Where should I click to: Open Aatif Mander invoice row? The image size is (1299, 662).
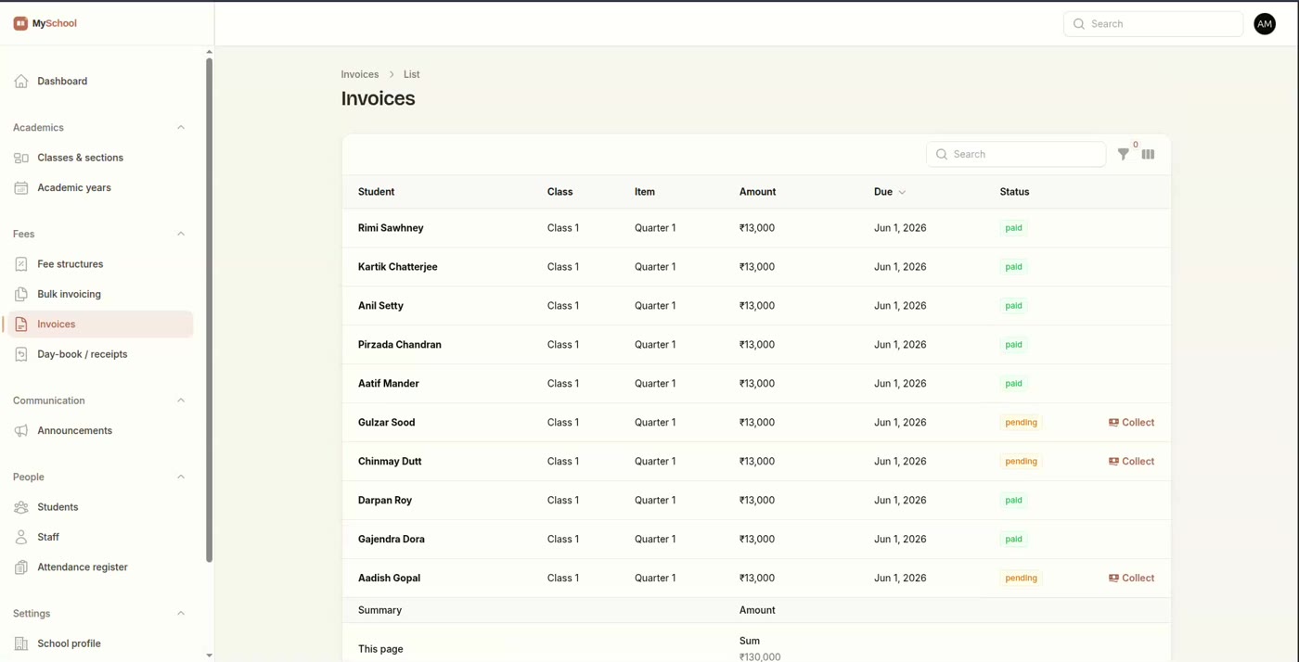coord(756,384)
